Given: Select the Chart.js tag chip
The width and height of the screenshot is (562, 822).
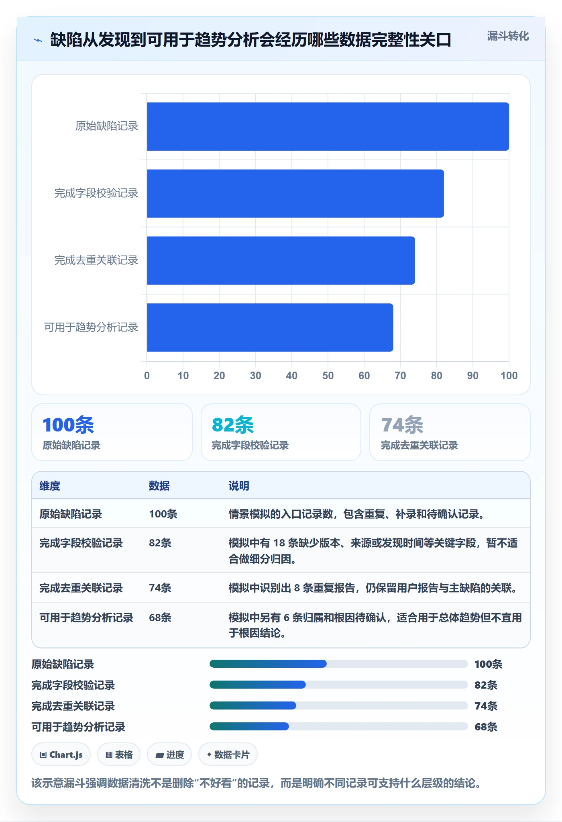Looking at the screenshot, I should tap(61, 755).
